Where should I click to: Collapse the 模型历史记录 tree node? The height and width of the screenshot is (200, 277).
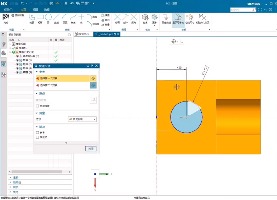click(10, 52)
